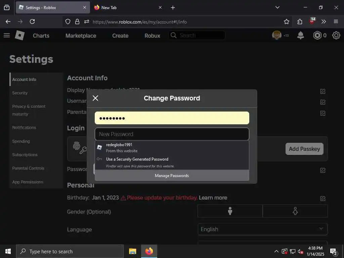Open the Robux link in navbar
Viewport: 344px width, 258px height.
152,36
